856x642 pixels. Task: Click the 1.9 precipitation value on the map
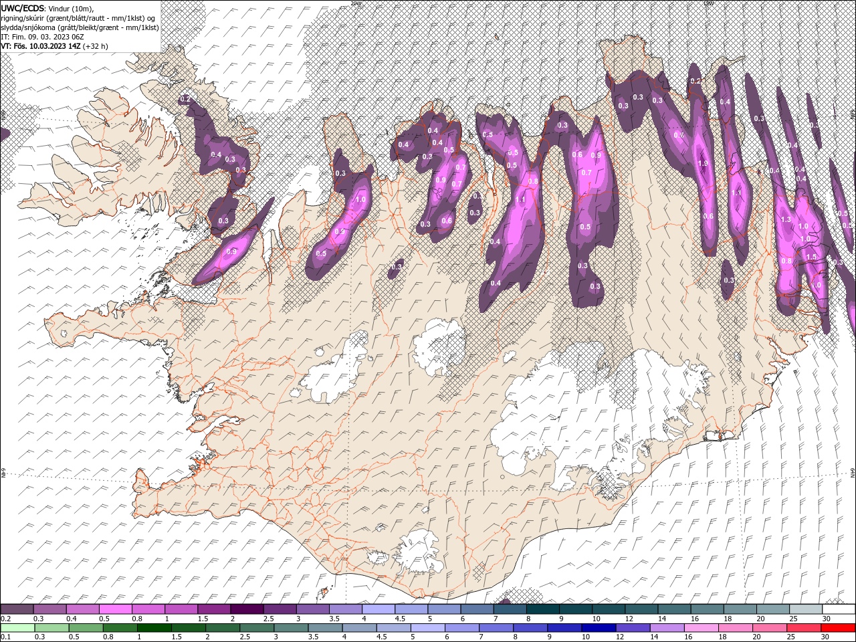[703, 164]
